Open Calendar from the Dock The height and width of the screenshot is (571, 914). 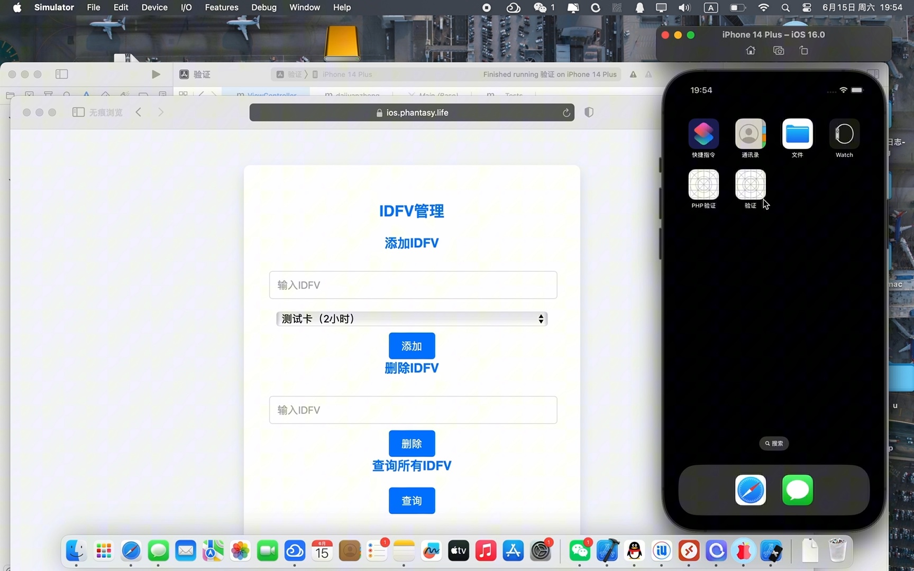322,551
